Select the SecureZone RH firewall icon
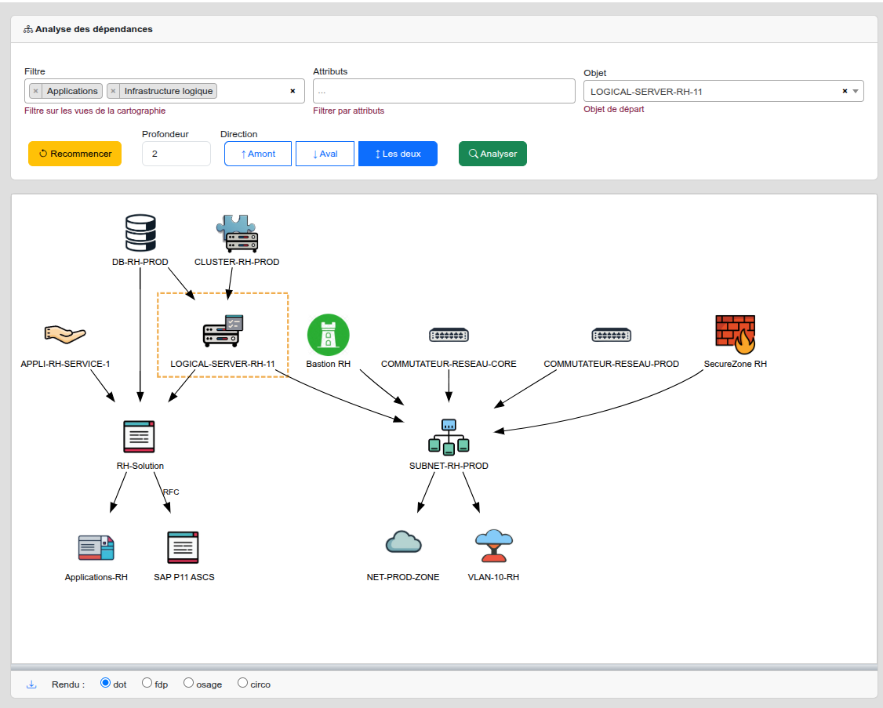 click(x=735, y=332)
